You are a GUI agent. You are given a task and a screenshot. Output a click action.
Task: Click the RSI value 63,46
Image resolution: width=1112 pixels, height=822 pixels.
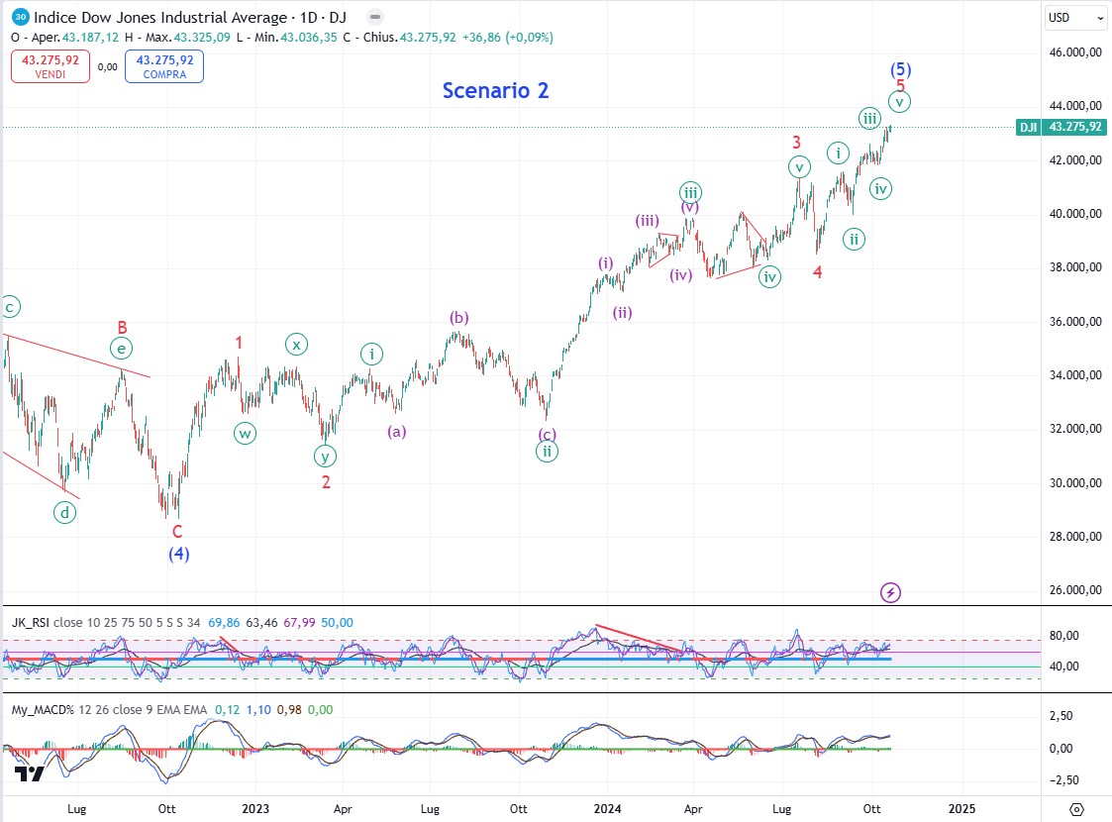pyautogui.click(x=261, y=623)
